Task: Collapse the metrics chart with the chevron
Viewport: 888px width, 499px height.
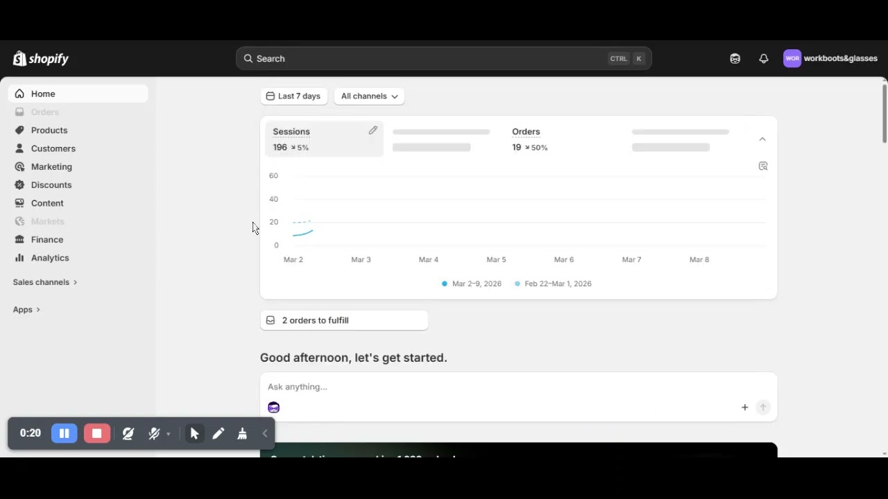Action: tap(762, 139)
